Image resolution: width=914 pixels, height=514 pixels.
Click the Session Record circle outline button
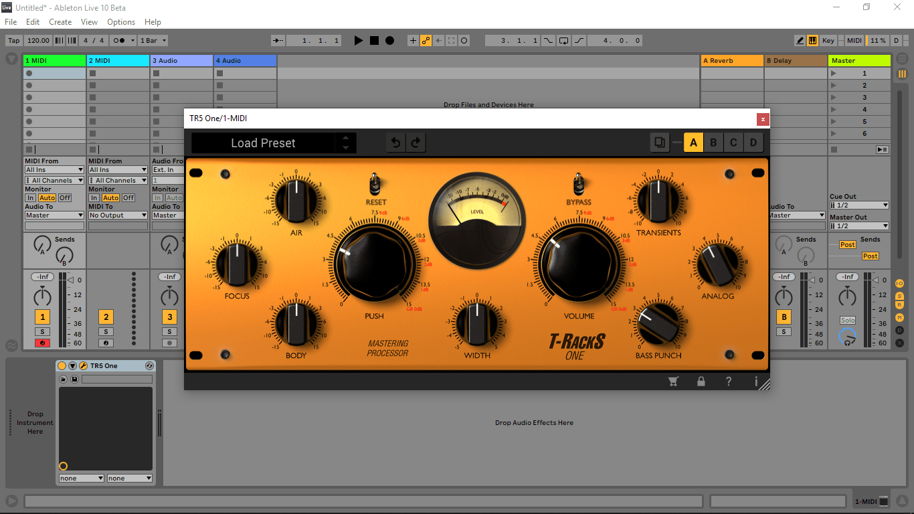pos(464,40)
